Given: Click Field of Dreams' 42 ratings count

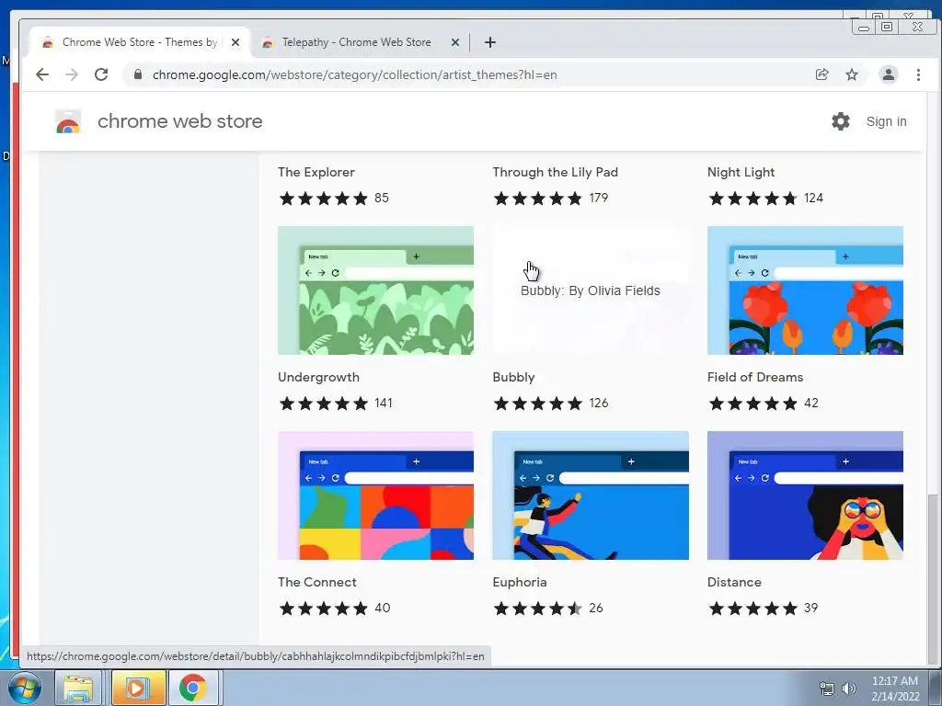Looking at the screenshot, I should pos(811,403).
